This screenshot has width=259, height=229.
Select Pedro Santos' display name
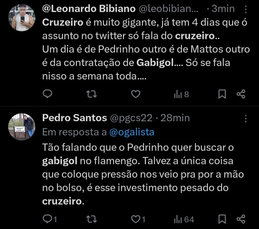[x=74, y=117]
